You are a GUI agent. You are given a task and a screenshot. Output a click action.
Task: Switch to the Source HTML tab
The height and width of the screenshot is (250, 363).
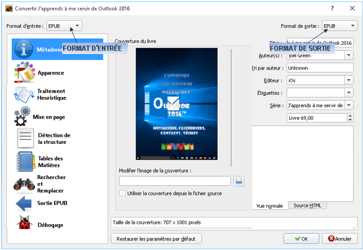point(307,205)
